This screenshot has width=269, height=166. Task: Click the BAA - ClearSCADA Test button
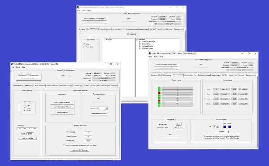pos(62,102)
